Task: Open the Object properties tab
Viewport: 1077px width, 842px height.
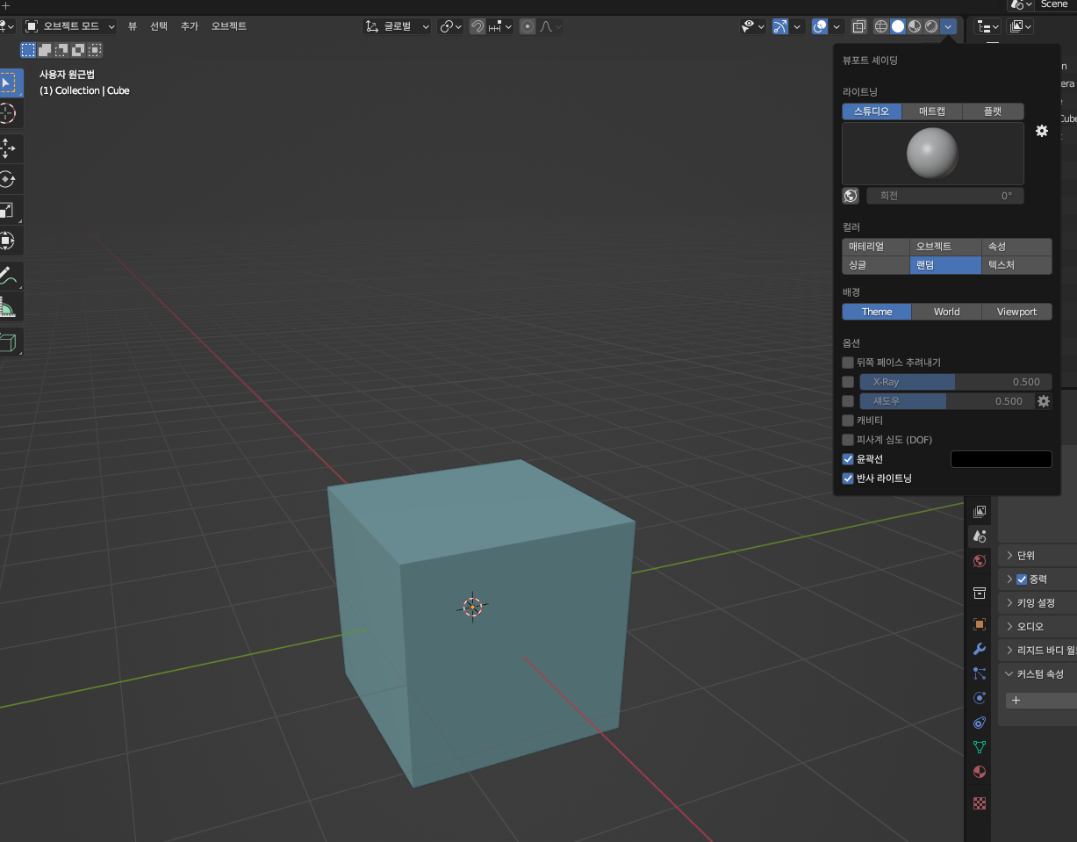Action: [980, 624]
